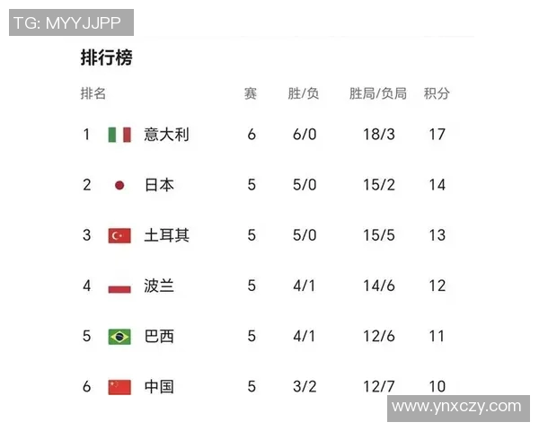Click the 排名 column header
The height and width of the screenshot is (431, 539).
tap(93, 93)
